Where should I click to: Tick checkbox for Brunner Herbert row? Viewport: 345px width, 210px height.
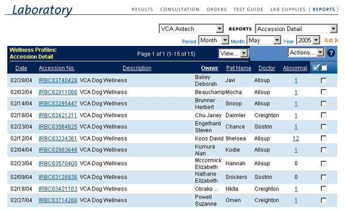pyautogui.click(x=324, y=103)
